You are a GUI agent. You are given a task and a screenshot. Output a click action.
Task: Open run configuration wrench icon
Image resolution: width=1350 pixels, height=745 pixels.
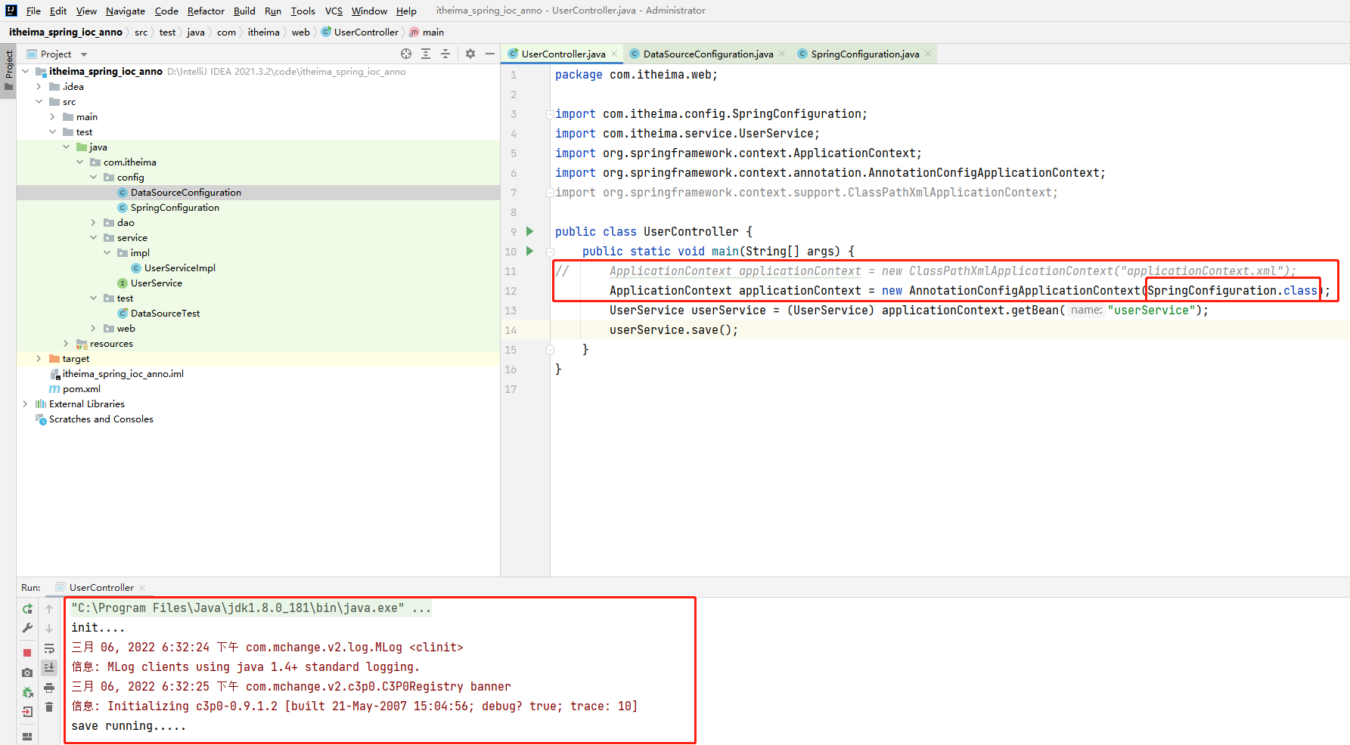pos(27,628)
